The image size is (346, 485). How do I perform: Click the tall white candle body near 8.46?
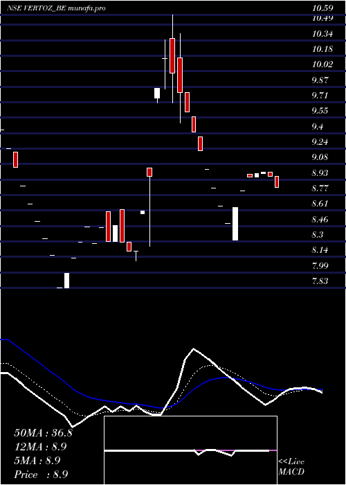click(x=235, y=224)
